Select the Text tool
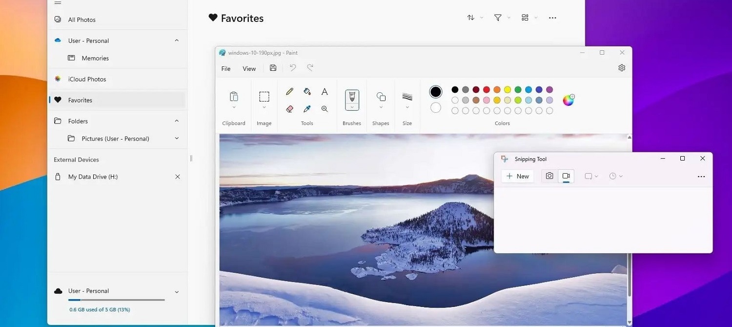 (x=325, y=91)
